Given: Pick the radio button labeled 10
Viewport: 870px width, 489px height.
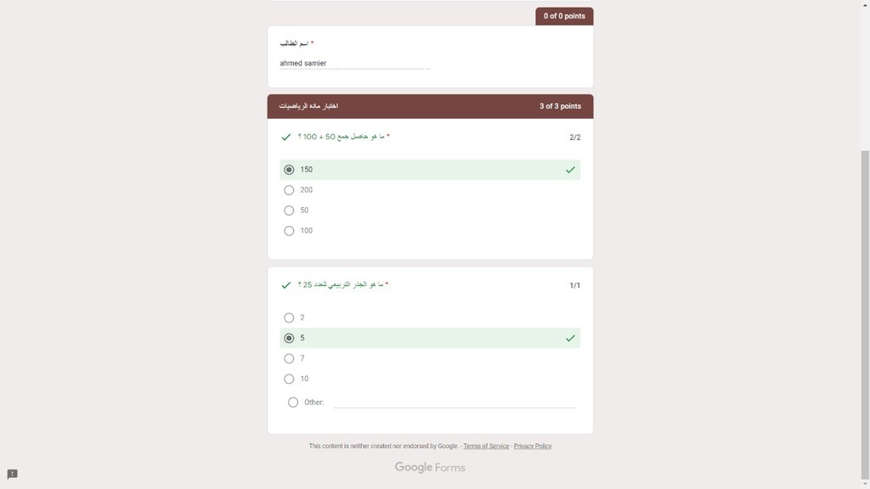Looking at the screenshot, I should click(x=289, y=379).
